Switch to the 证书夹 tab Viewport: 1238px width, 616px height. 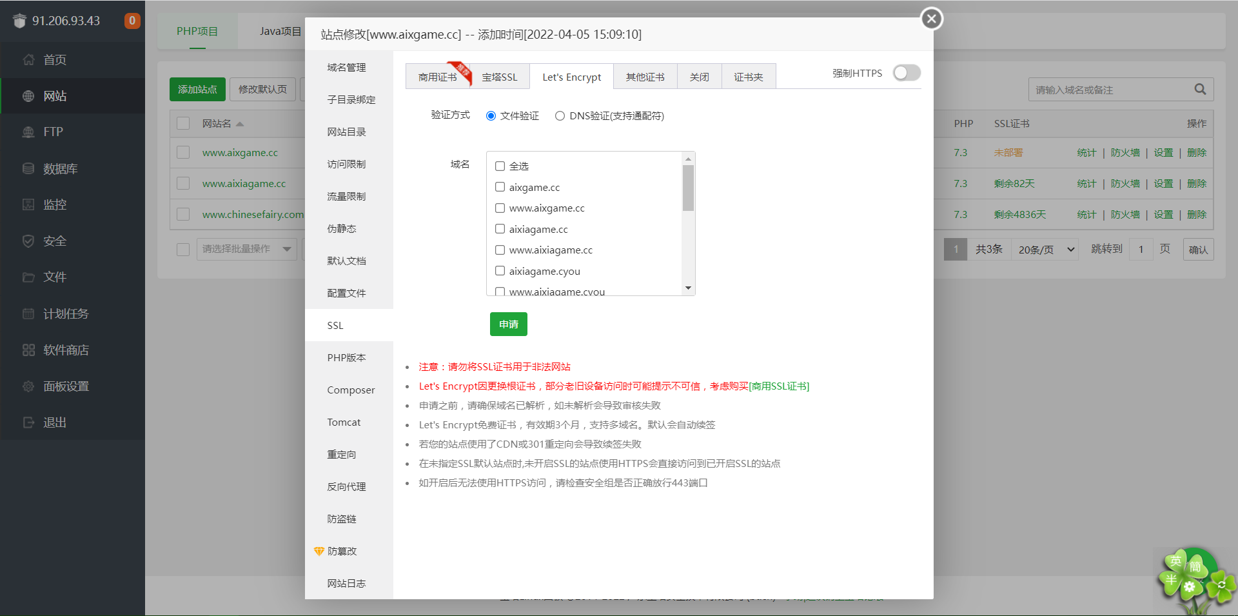749,77
